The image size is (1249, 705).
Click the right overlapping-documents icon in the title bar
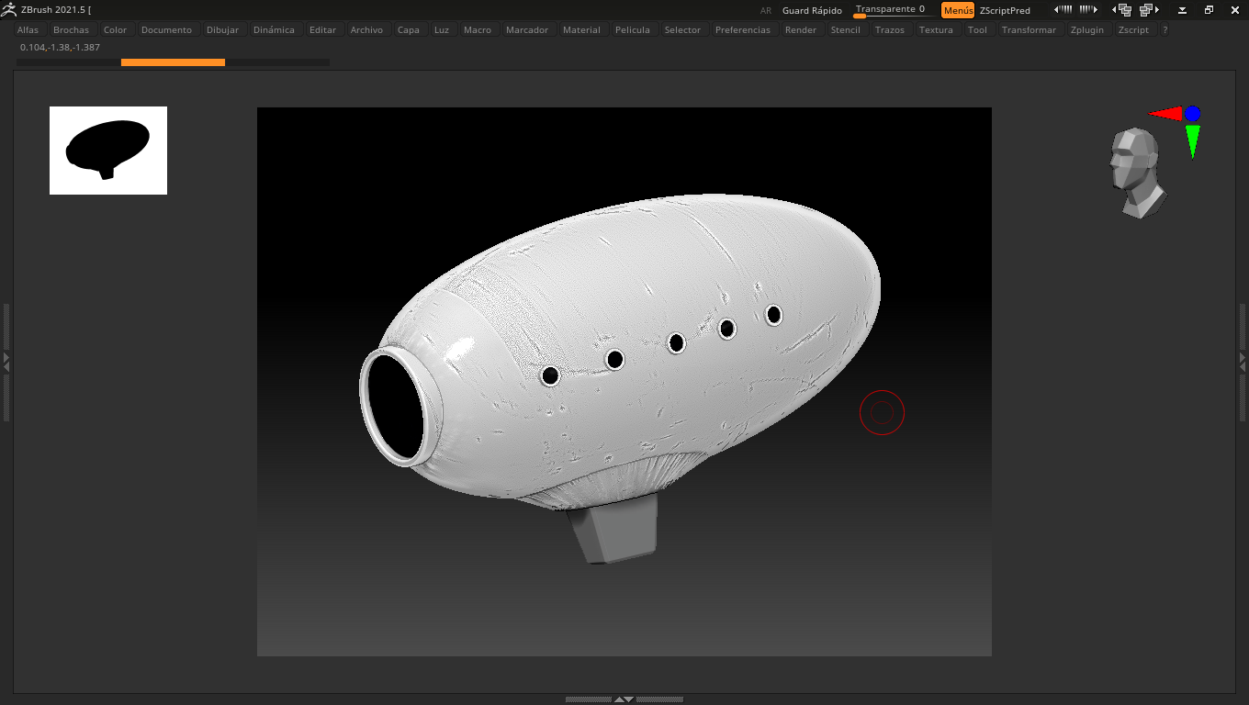(x=1147, y=9)
